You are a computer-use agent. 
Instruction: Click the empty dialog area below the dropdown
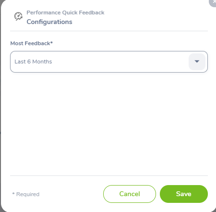click(x=109, y=124)
